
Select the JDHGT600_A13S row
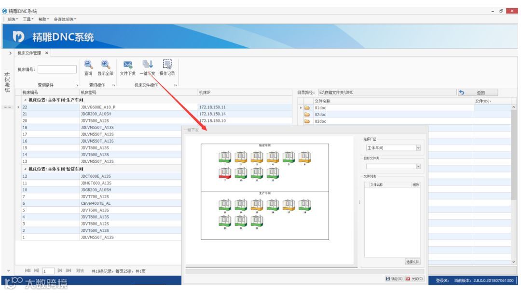101,183
